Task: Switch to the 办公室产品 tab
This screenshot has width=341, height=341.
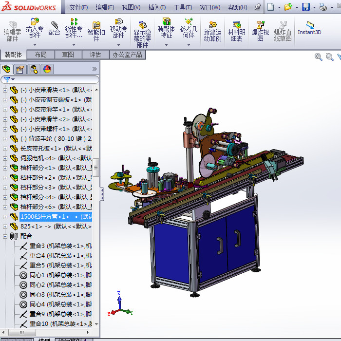Action: (x=127, y=55)
